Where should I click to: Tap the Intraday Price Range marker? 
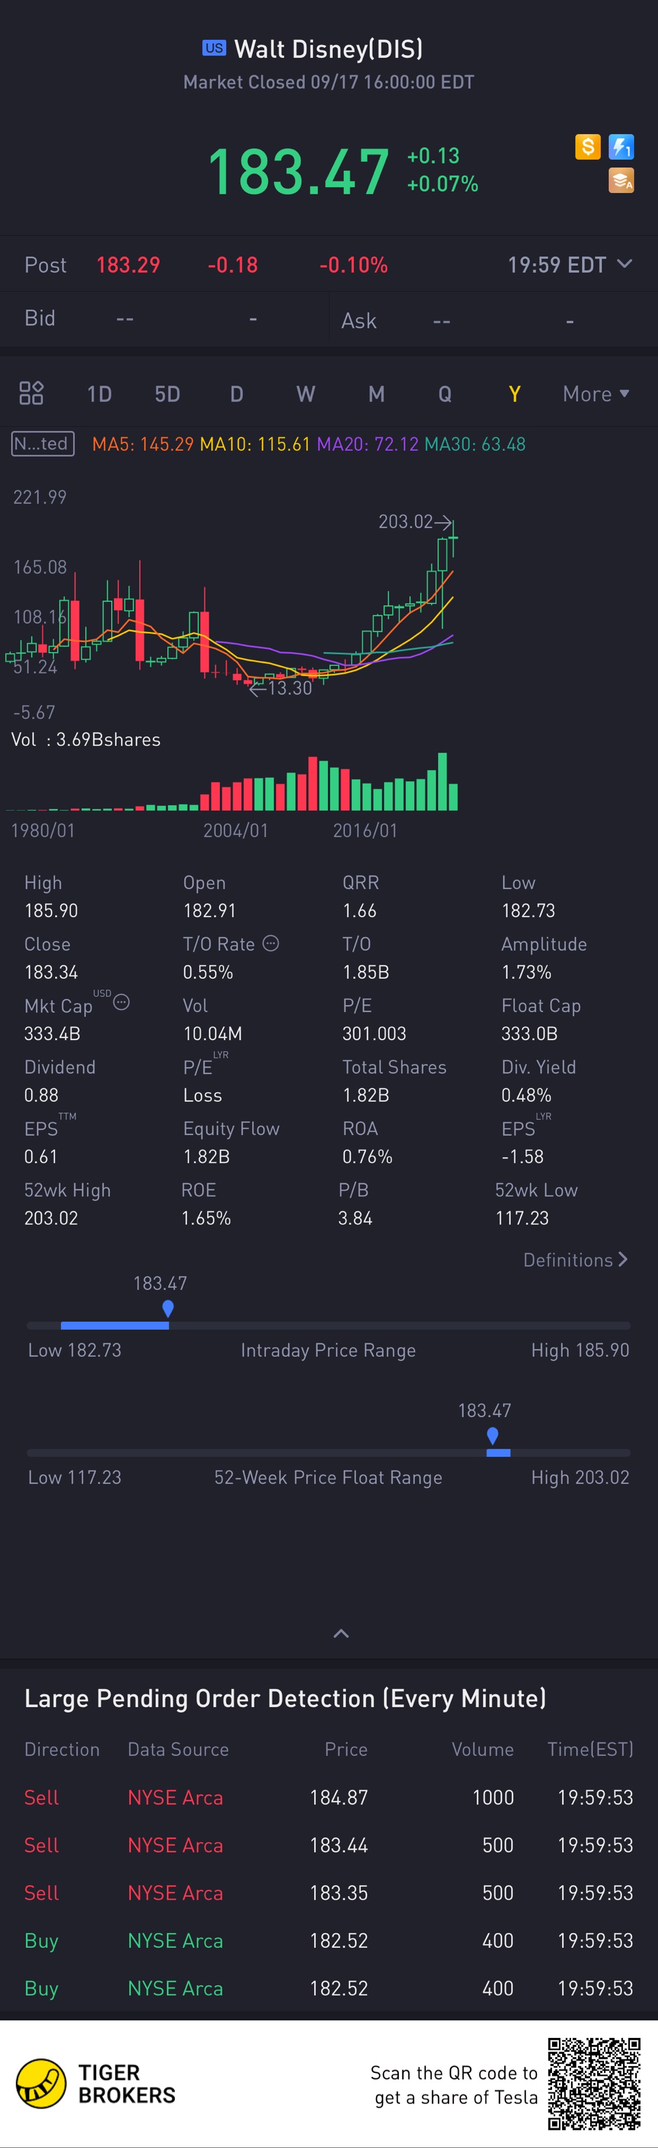168,1308
